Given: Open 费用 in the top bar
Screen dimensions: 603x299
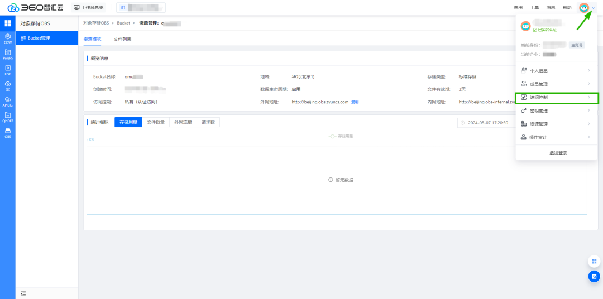Looking at the screenshot, I should tap(518, 8).
